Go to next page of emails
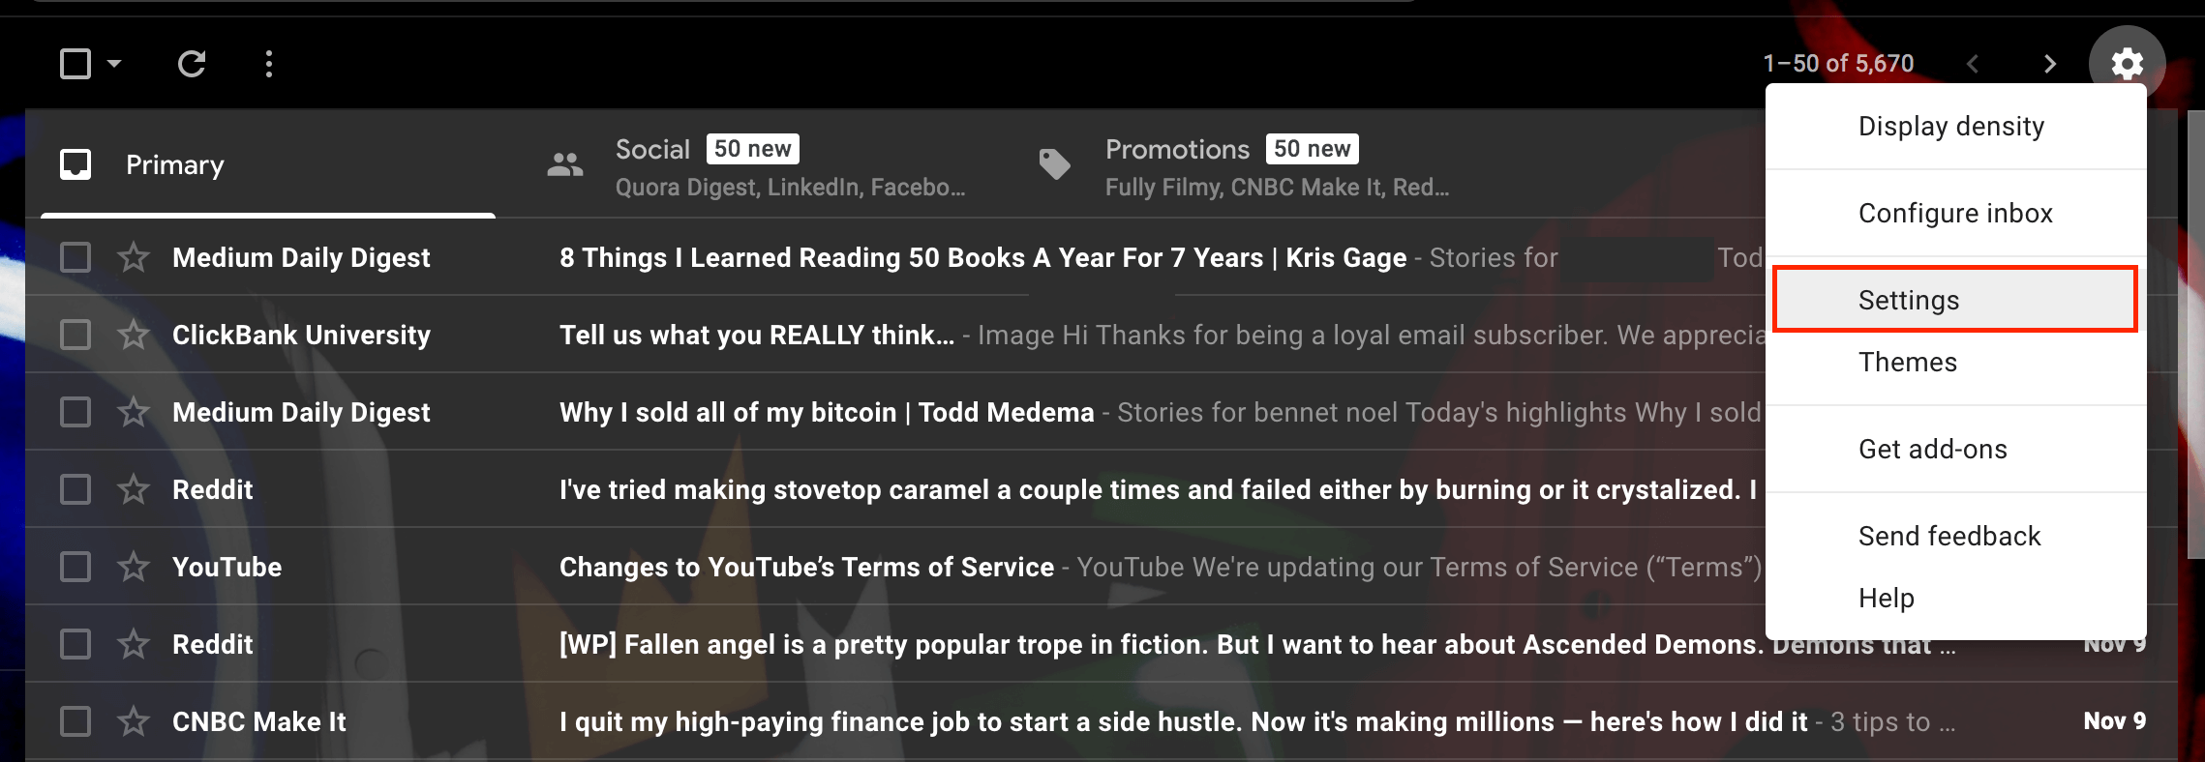 tap(2049, 64)
